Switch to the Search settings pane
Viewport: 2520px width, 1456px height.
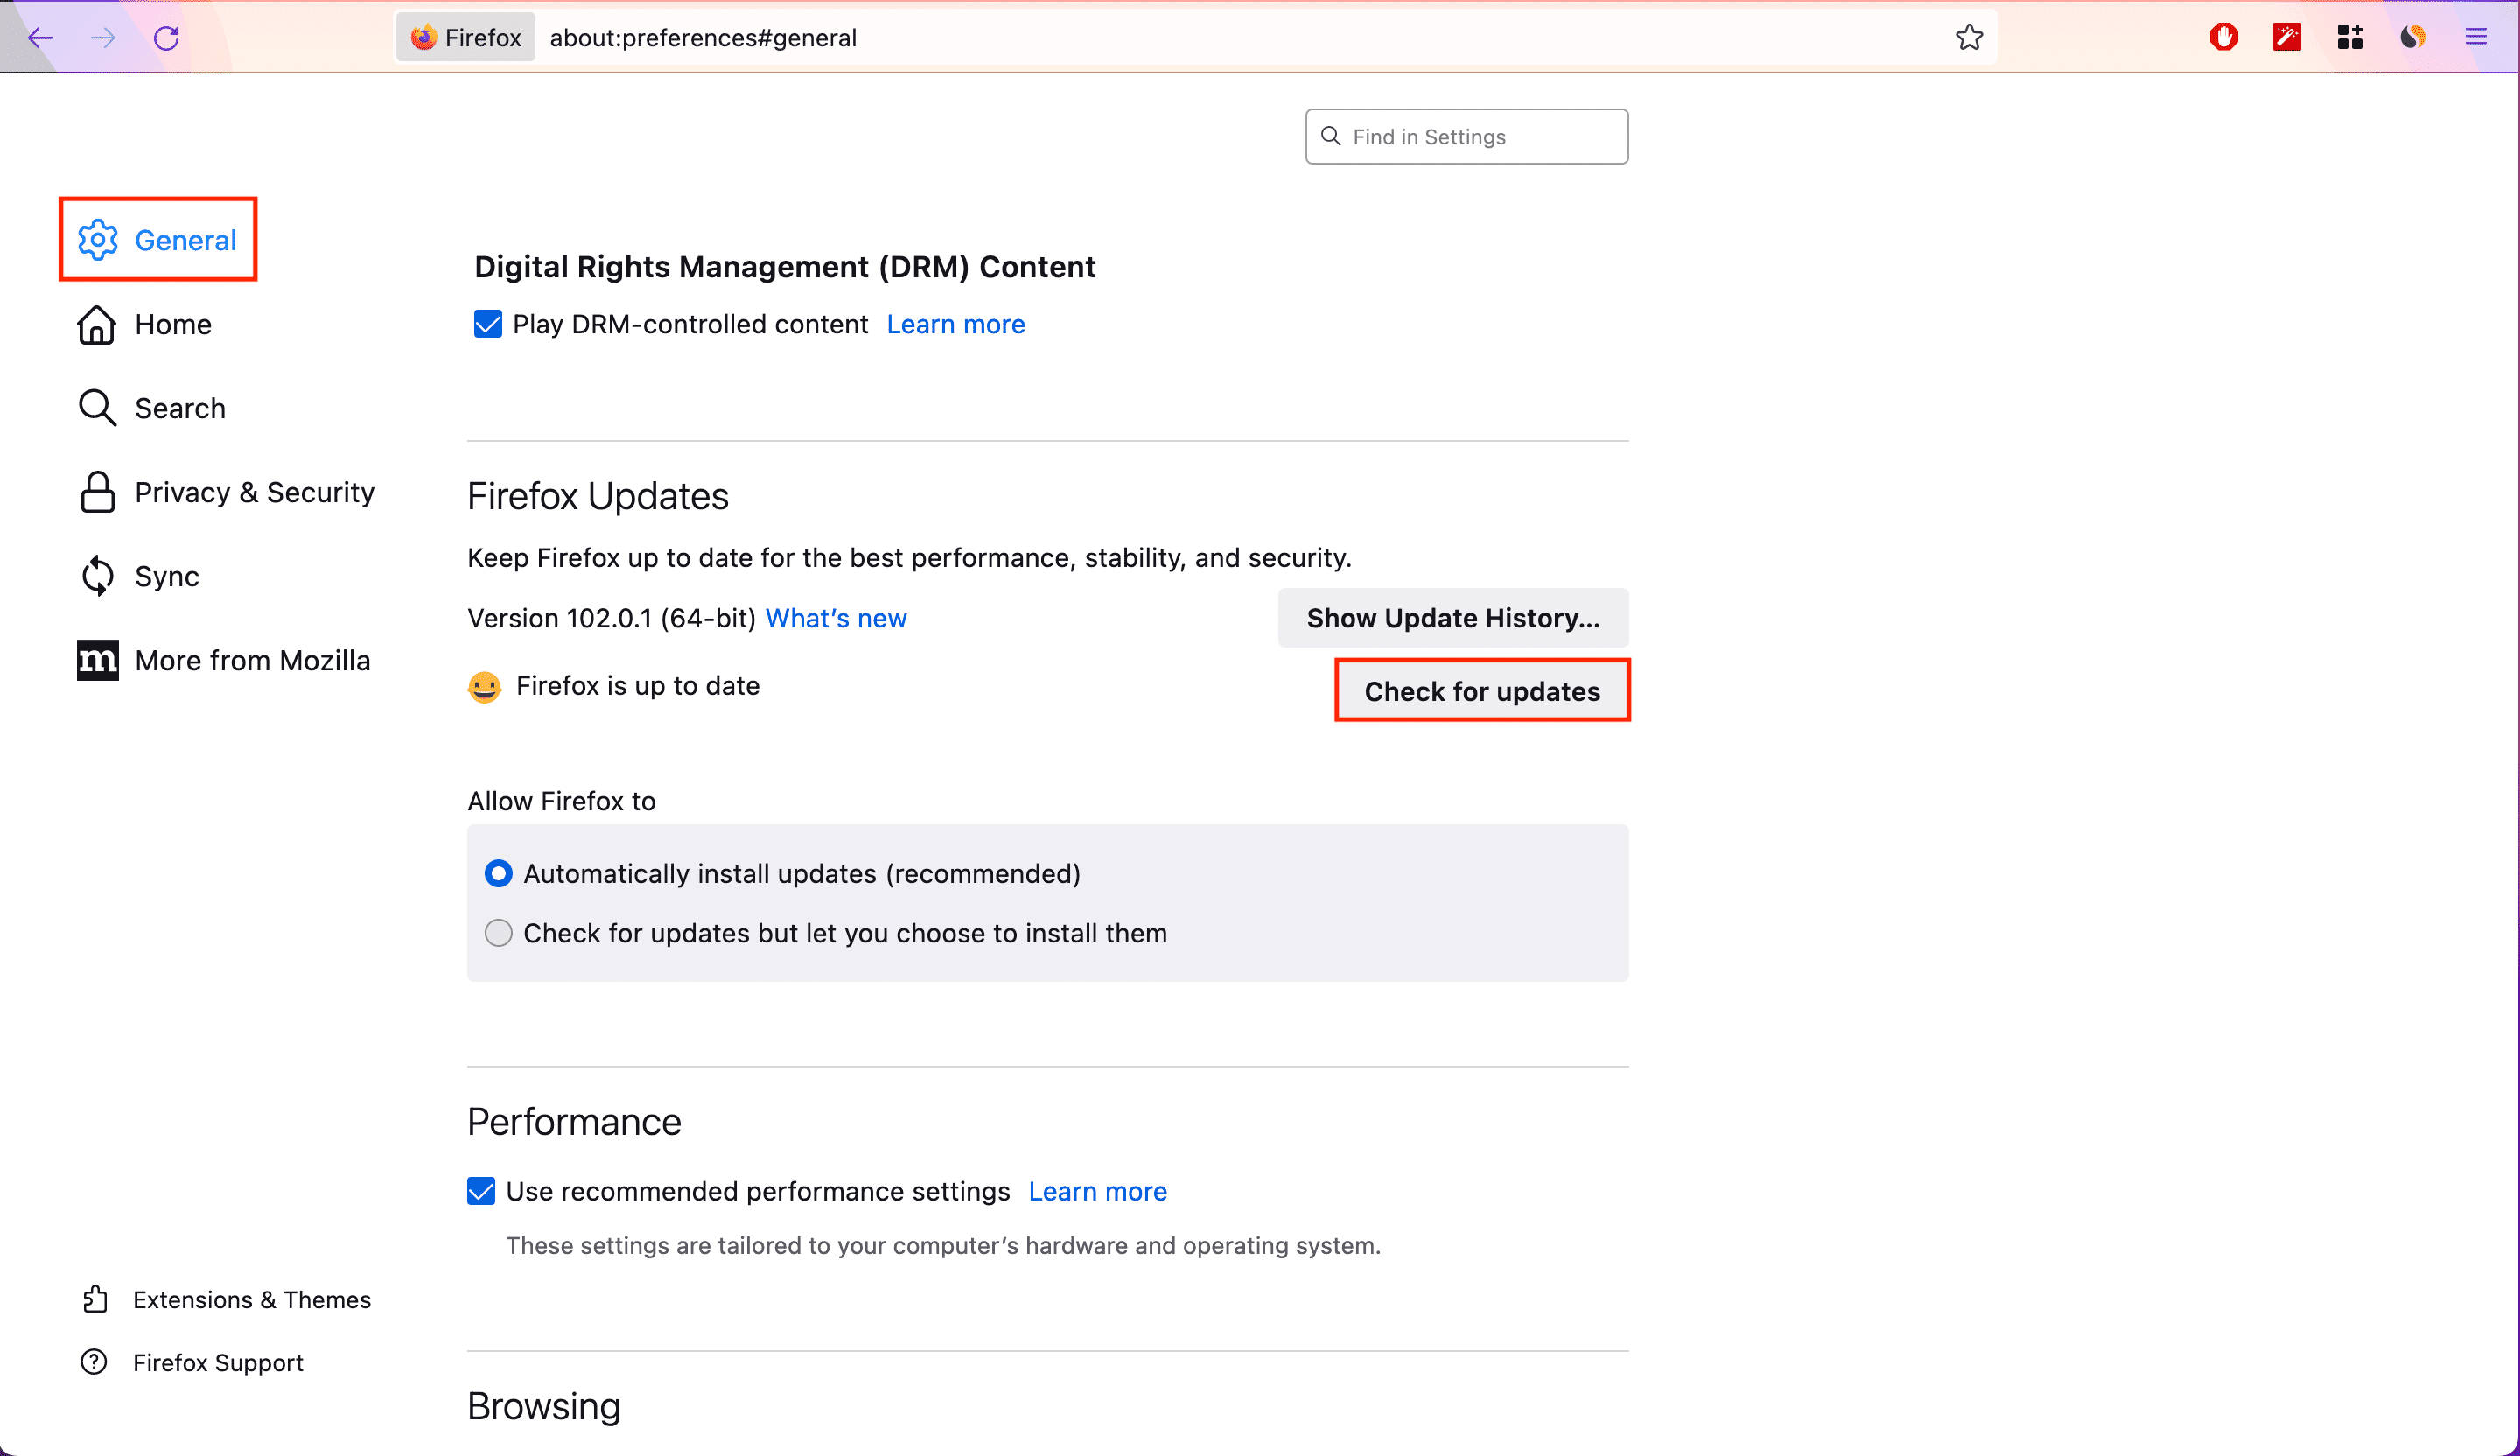(152, 408)
